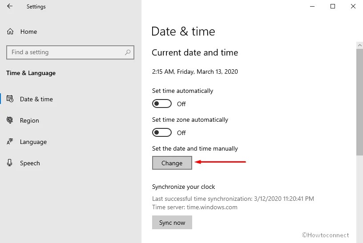Open Date & time settings label

pyautogui.click(x=36, y=99)
